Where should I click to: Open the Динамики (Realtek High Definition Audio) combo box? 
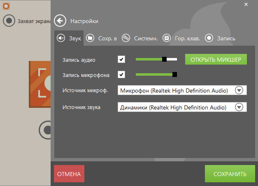[182, 107]
